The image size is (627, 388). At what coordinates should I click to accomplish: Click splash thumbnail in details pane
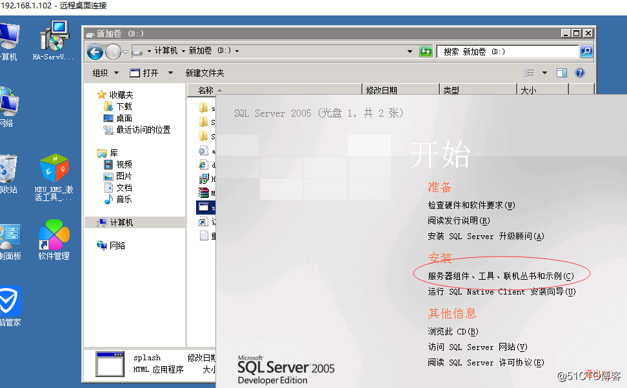pos(110,364)
